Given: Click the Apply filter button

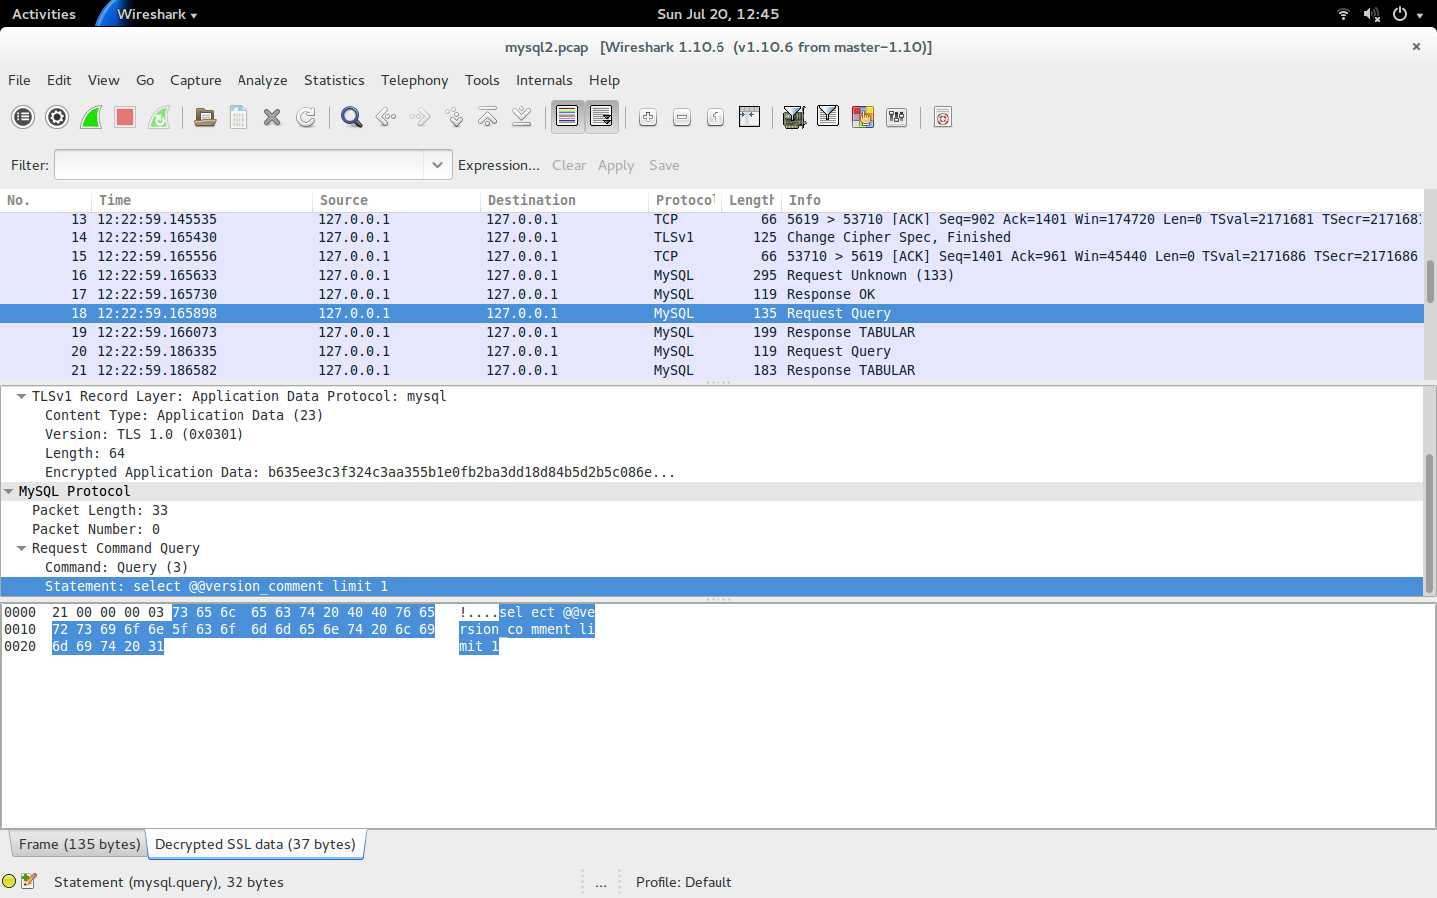Looking at the screenshot, I should [x=616, y=165].
